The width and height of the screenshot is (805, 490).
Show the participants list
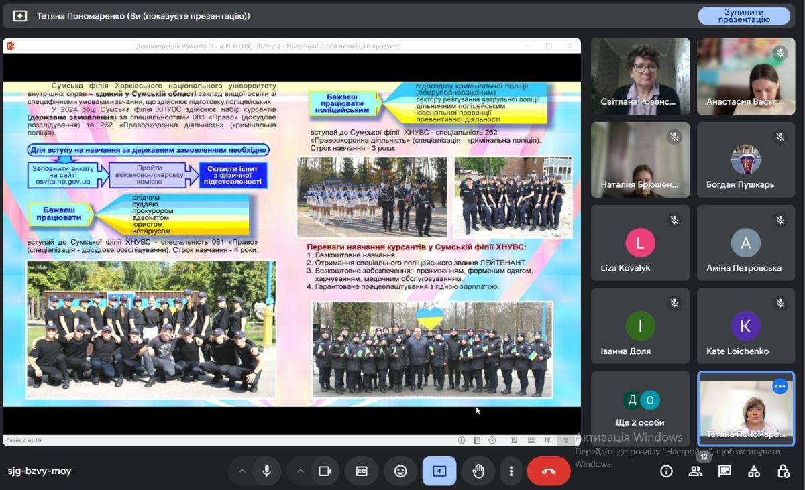click(x=696, y=471)
